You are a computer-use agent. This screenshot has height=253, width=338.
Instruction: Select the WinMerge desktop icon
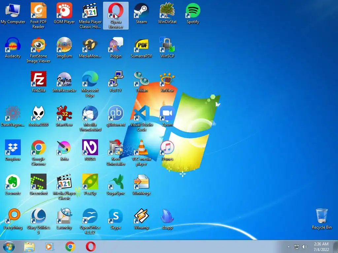point(141,184)
